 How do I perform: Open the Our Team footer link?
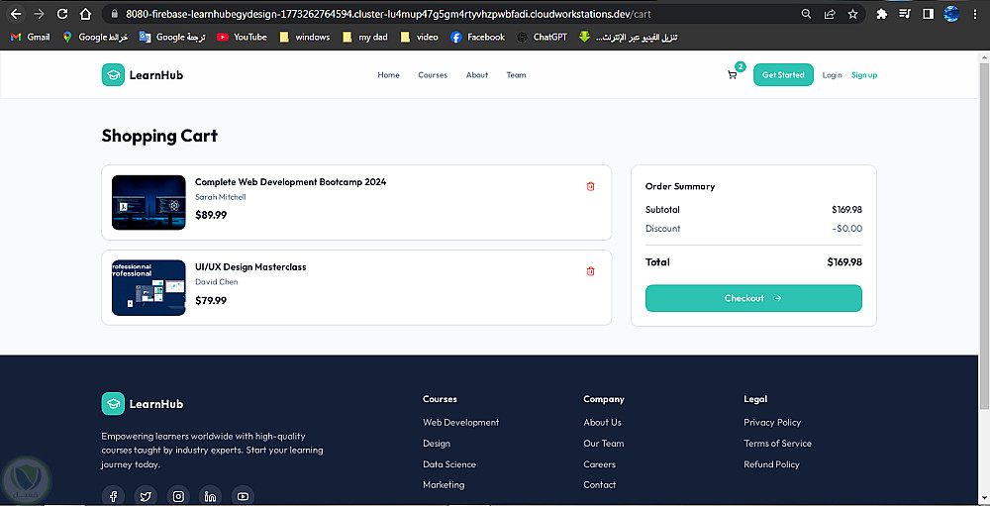point(604,444)
